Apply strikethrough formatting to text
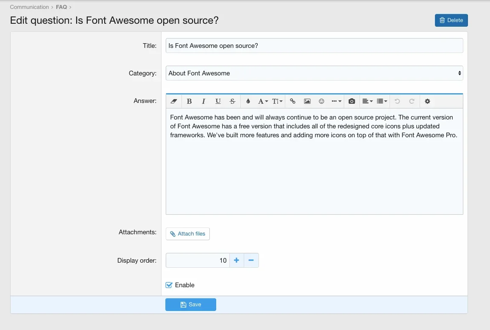Viewport: 490px width, 330px height. click(232, 101)
